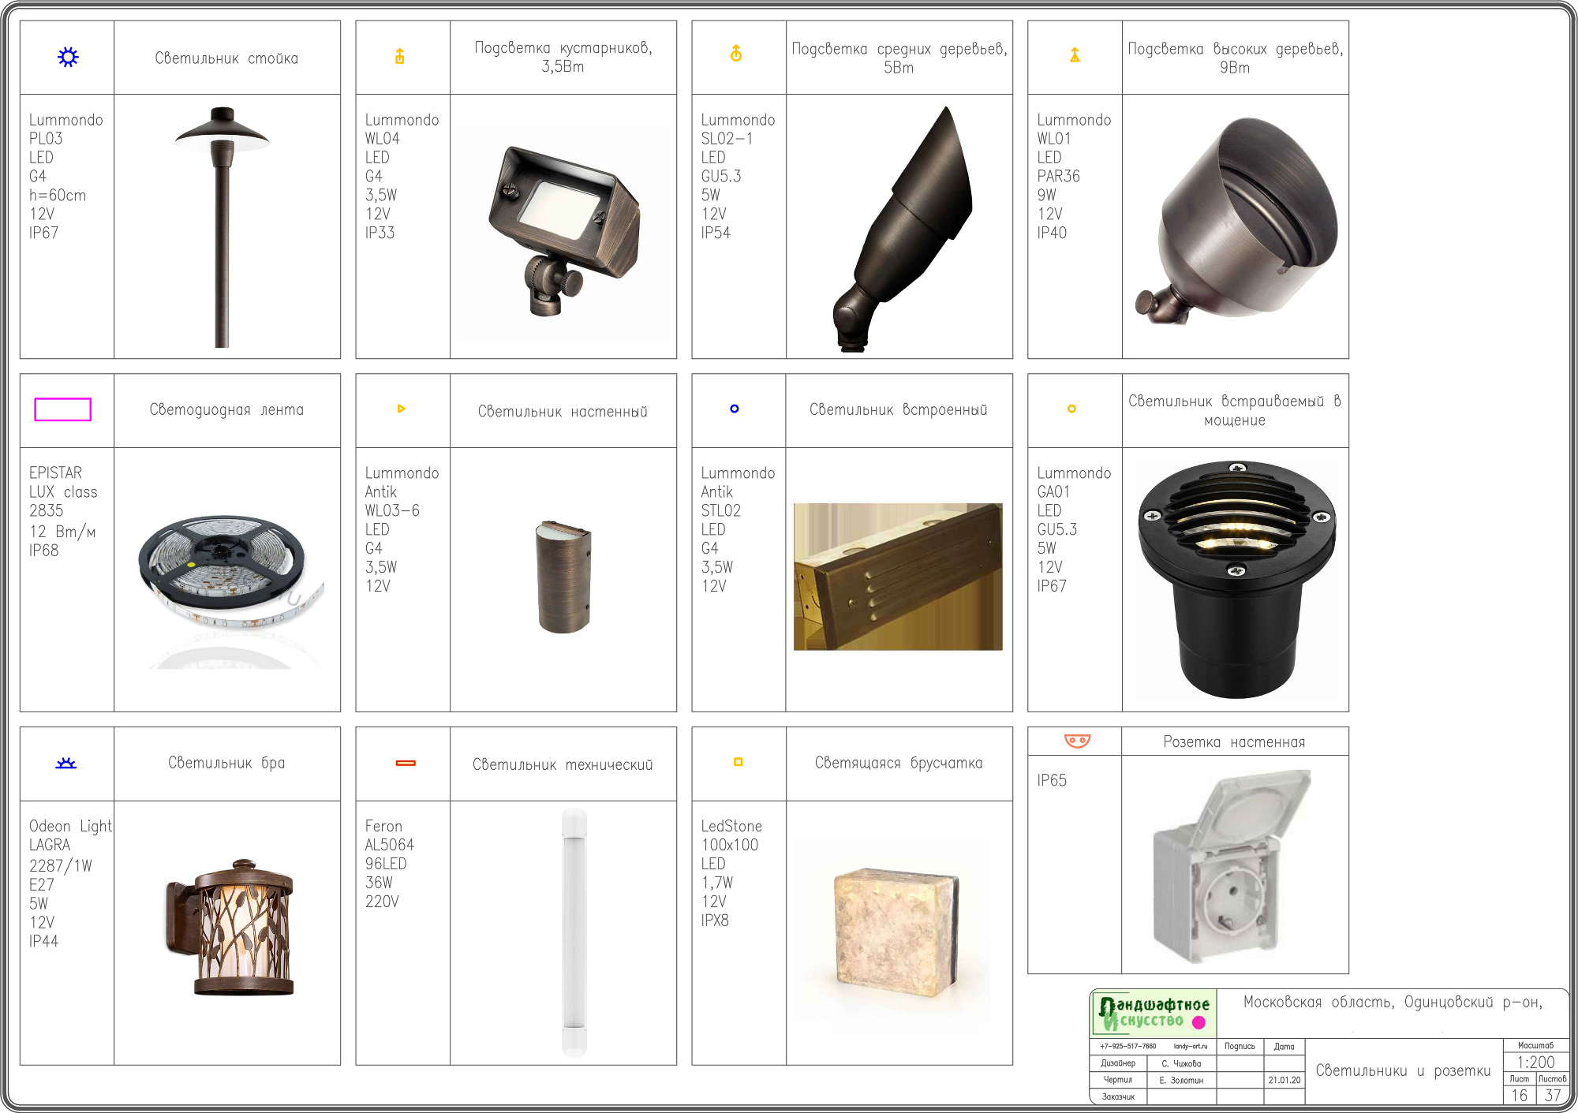Select the PL03 post lamp photo
Image resolution: width=1578 pixels, height=1113 pixels.
pos(222,226)
